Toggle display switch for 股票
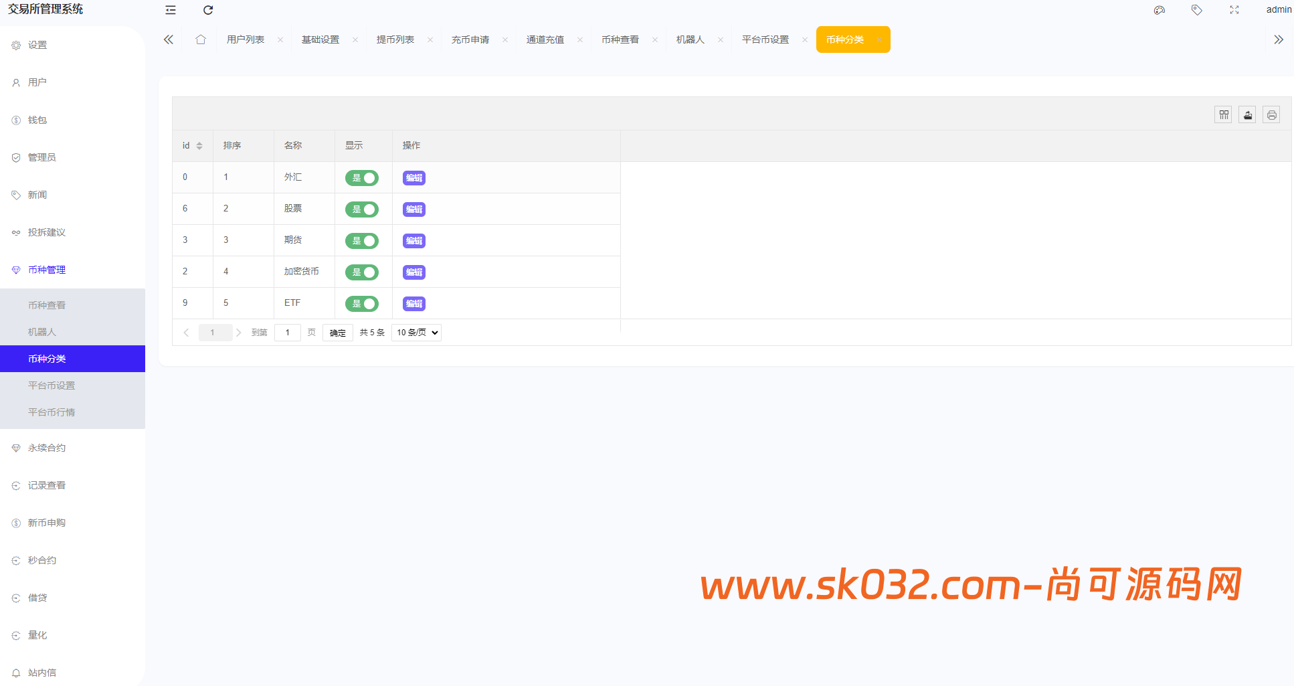 362,209
